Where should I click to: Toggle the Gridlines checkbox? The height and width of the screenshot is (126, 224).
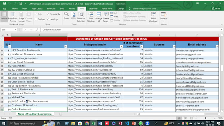(x=36, y=19)
